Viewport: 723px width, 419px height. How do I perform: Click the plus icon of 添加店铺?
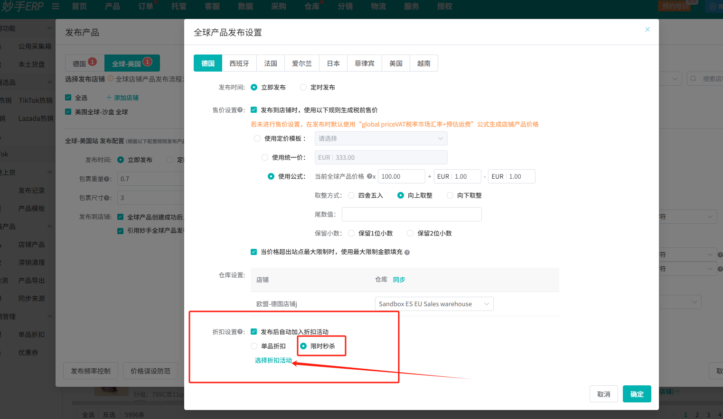coord(109,98)
